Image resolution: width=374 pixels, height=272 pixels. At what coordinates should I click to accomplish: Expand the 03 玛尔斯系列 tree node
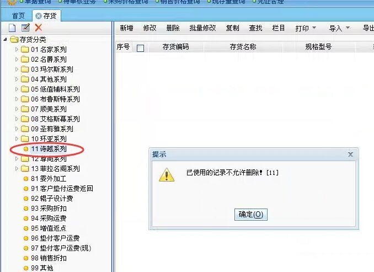[x=17, y=69]
